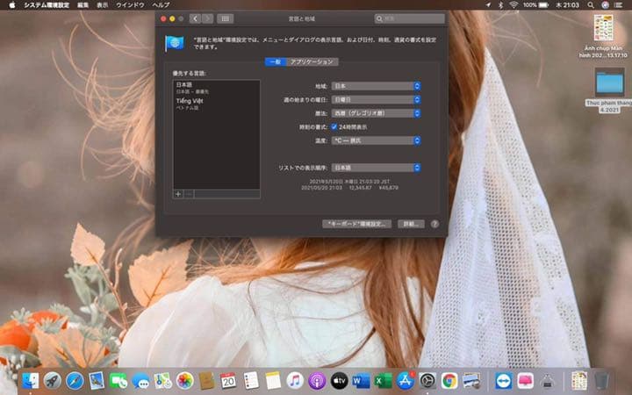The height and width of the screenshot is (395, 632).
Task: Open システム環境設定 application menu
Action: tap(47, 5)
